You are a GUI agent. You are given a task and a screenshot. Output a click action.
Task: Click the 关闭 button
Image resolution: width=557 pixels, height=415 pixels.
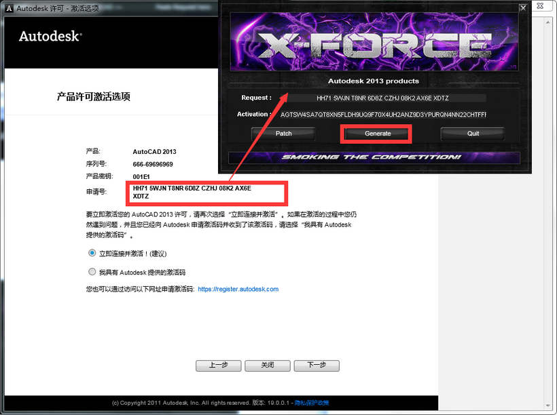(x=267, y=365)
